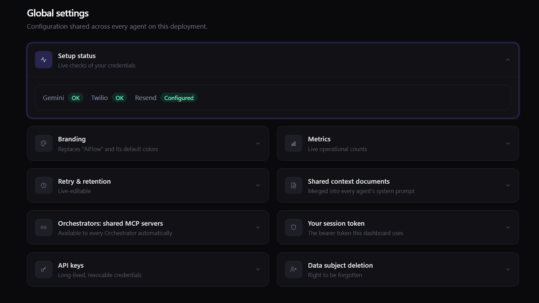Collapse the Setup status section

point(508,60)
